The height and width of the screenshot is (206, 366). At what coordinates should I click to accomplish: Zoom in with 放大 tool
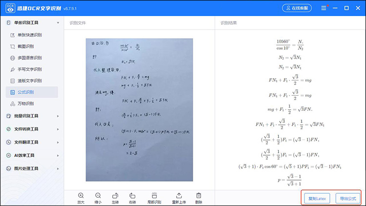tap(81, 198)
